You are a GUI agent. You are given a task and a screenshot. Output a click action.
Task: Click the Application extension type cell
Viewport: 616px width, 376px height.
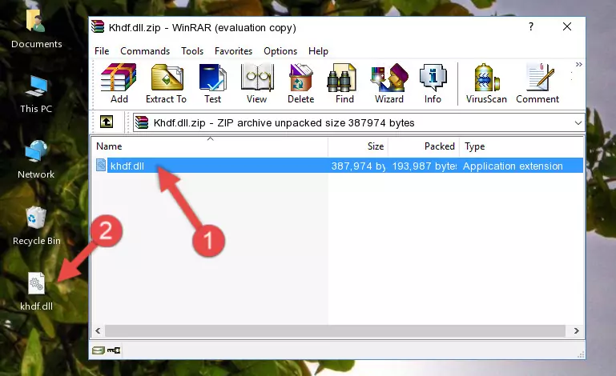pyautogui.click(x=513, y=166)
